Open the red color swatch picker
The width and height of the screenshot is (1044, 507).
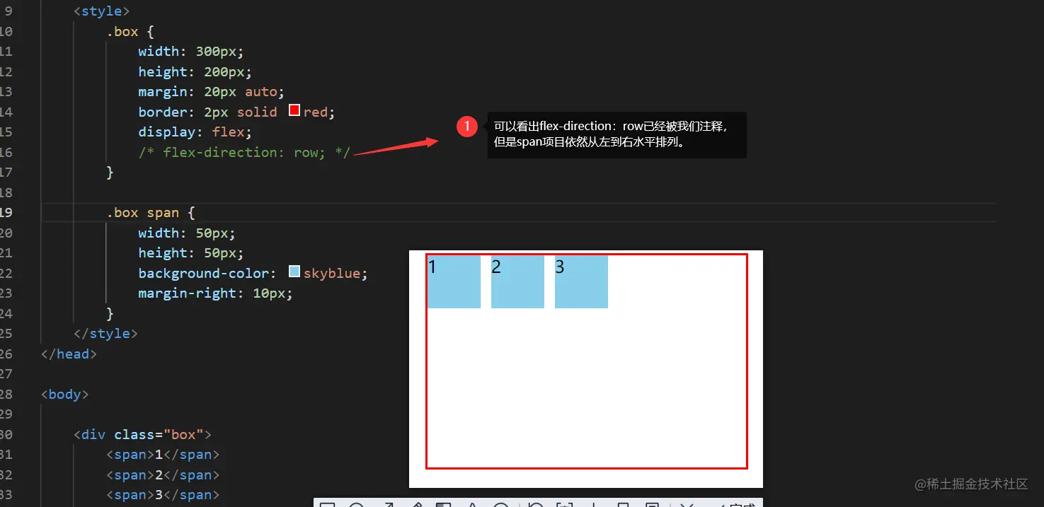pyautogui.click(x=294, y=111)
